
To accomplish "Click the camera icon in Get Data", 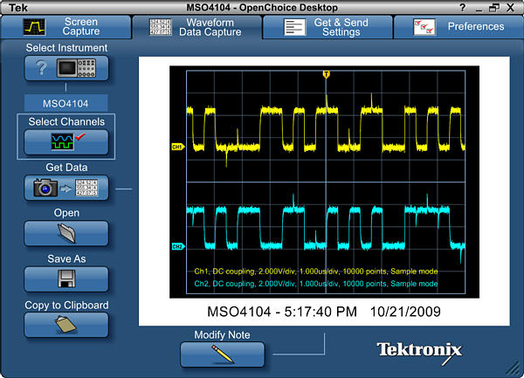I will [x=45, y=188].
